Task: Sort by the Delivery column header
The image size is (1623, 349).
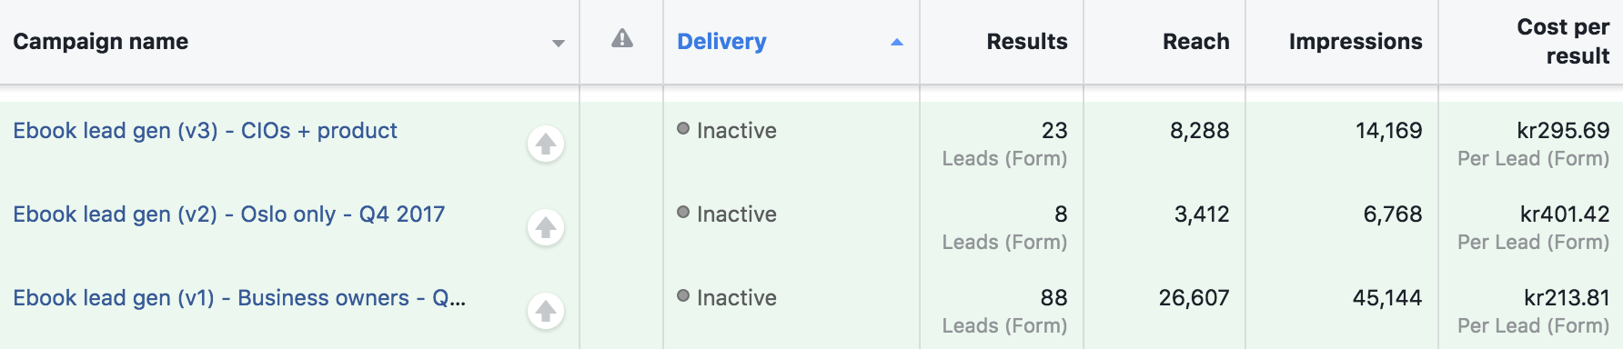Action: tap(721, 42)
